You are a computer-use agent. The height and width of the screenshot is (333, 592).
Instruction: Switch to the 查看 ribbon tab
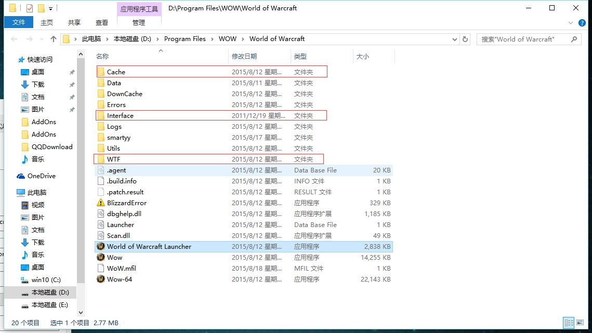102,22
